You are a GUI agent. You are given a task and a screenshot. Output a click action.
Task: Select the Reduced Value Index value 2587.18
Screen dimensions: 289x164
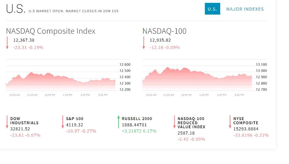[186, 133]
